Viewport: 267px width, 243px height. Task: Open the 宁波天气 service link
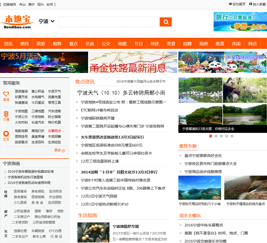pyautogui.click(x=54, y=91)
